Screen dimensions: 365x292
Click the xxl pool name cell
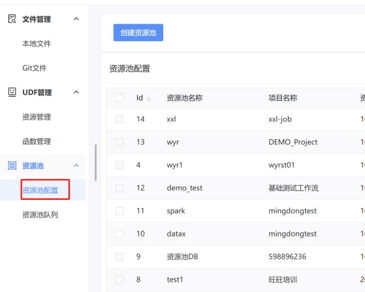click(x=171, y=120)
